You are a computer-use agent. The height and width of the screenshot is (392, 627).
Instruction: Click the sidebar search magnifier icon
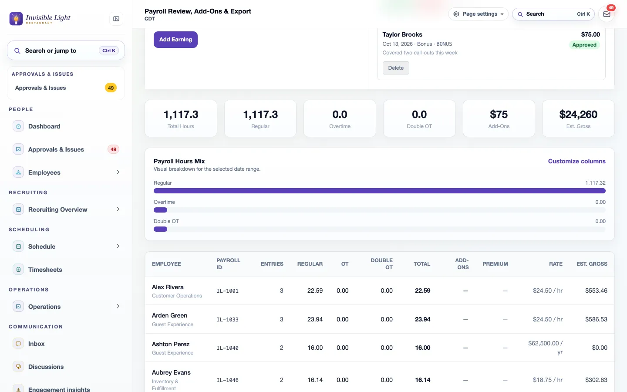17,51
